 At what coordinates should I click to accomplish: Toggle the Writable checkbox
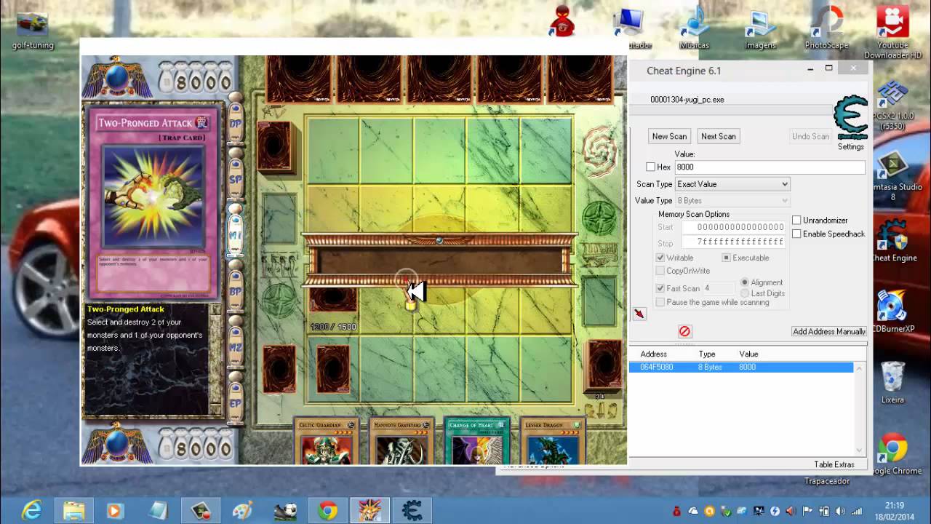point(660,258)
